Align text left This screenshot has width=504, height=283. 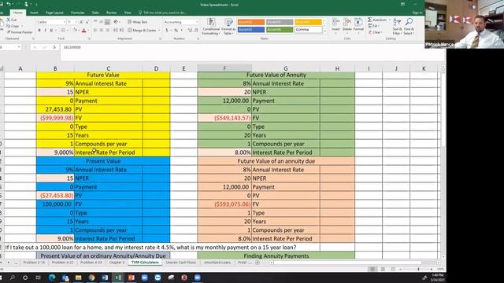(x=95, y=30)
